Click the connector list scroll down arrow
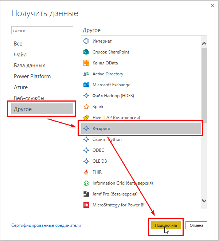 point(204,201)
